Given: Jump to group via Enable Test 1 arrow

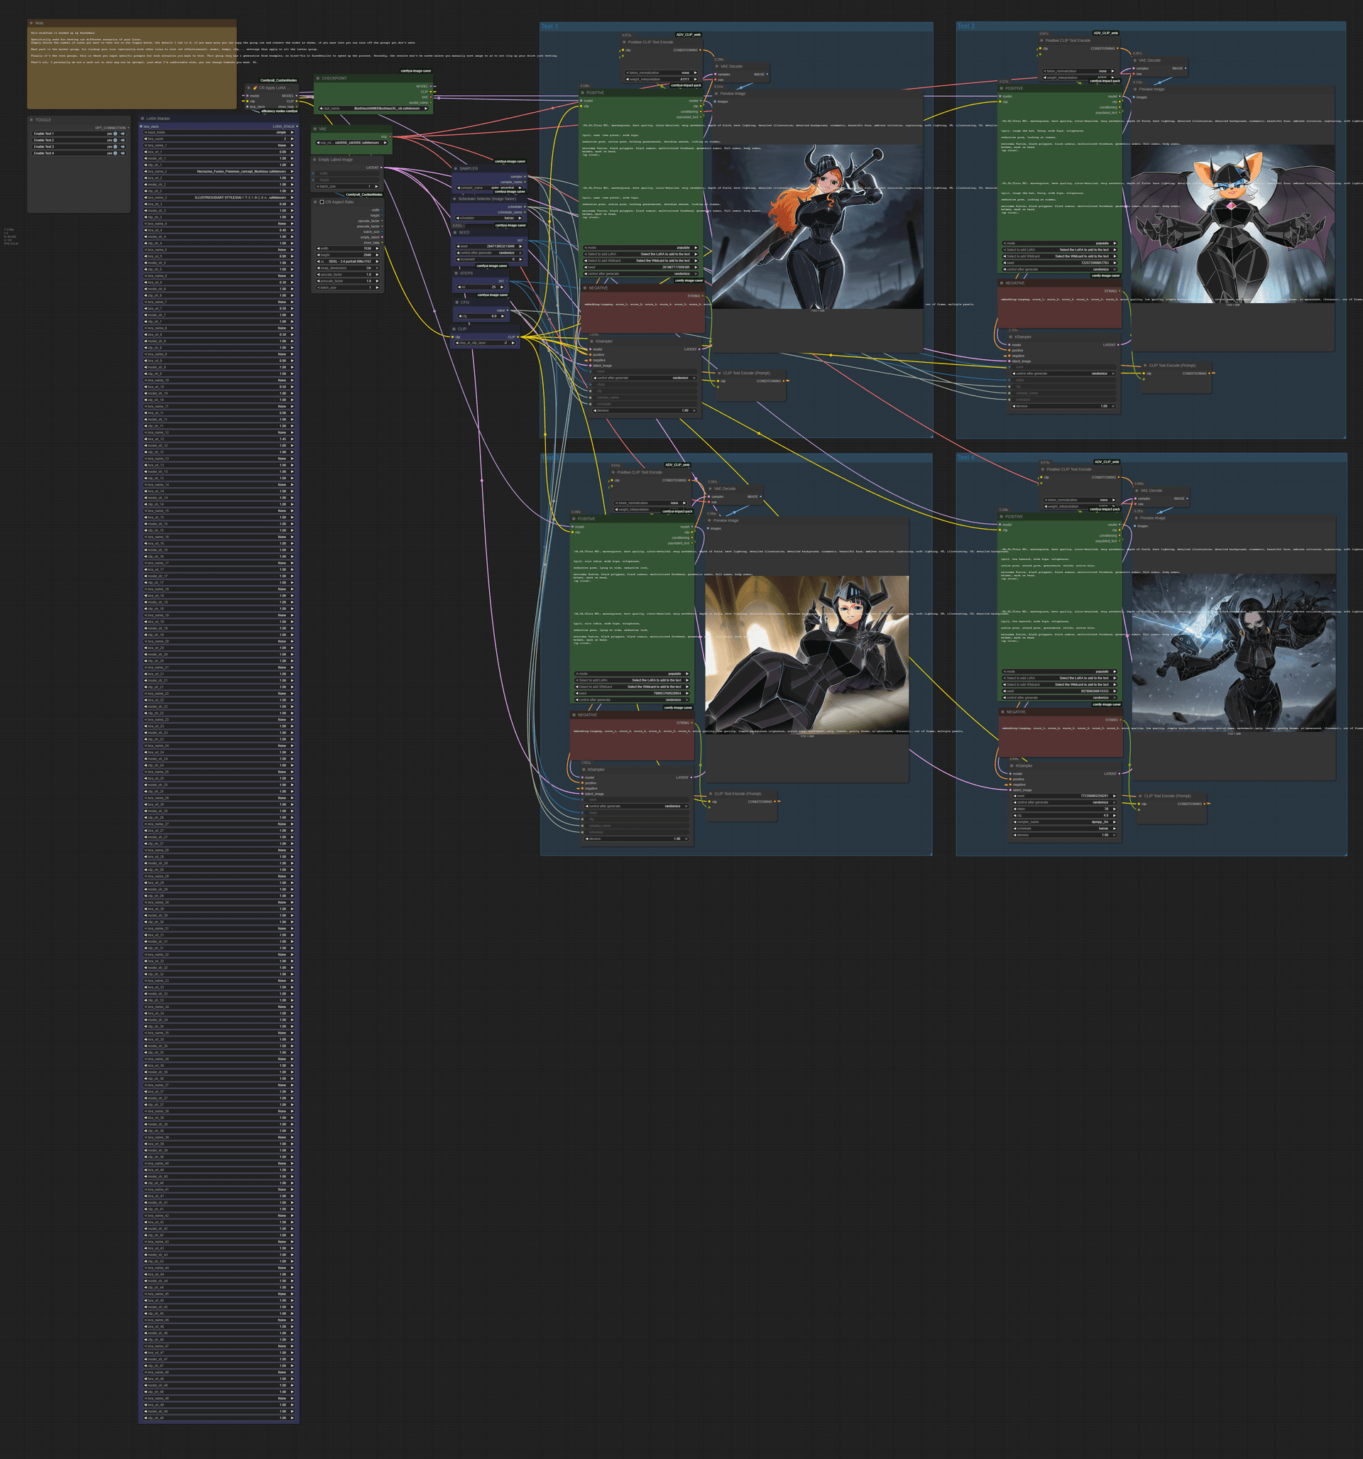Looking at the screenshot, I should (x=123, y=133).
